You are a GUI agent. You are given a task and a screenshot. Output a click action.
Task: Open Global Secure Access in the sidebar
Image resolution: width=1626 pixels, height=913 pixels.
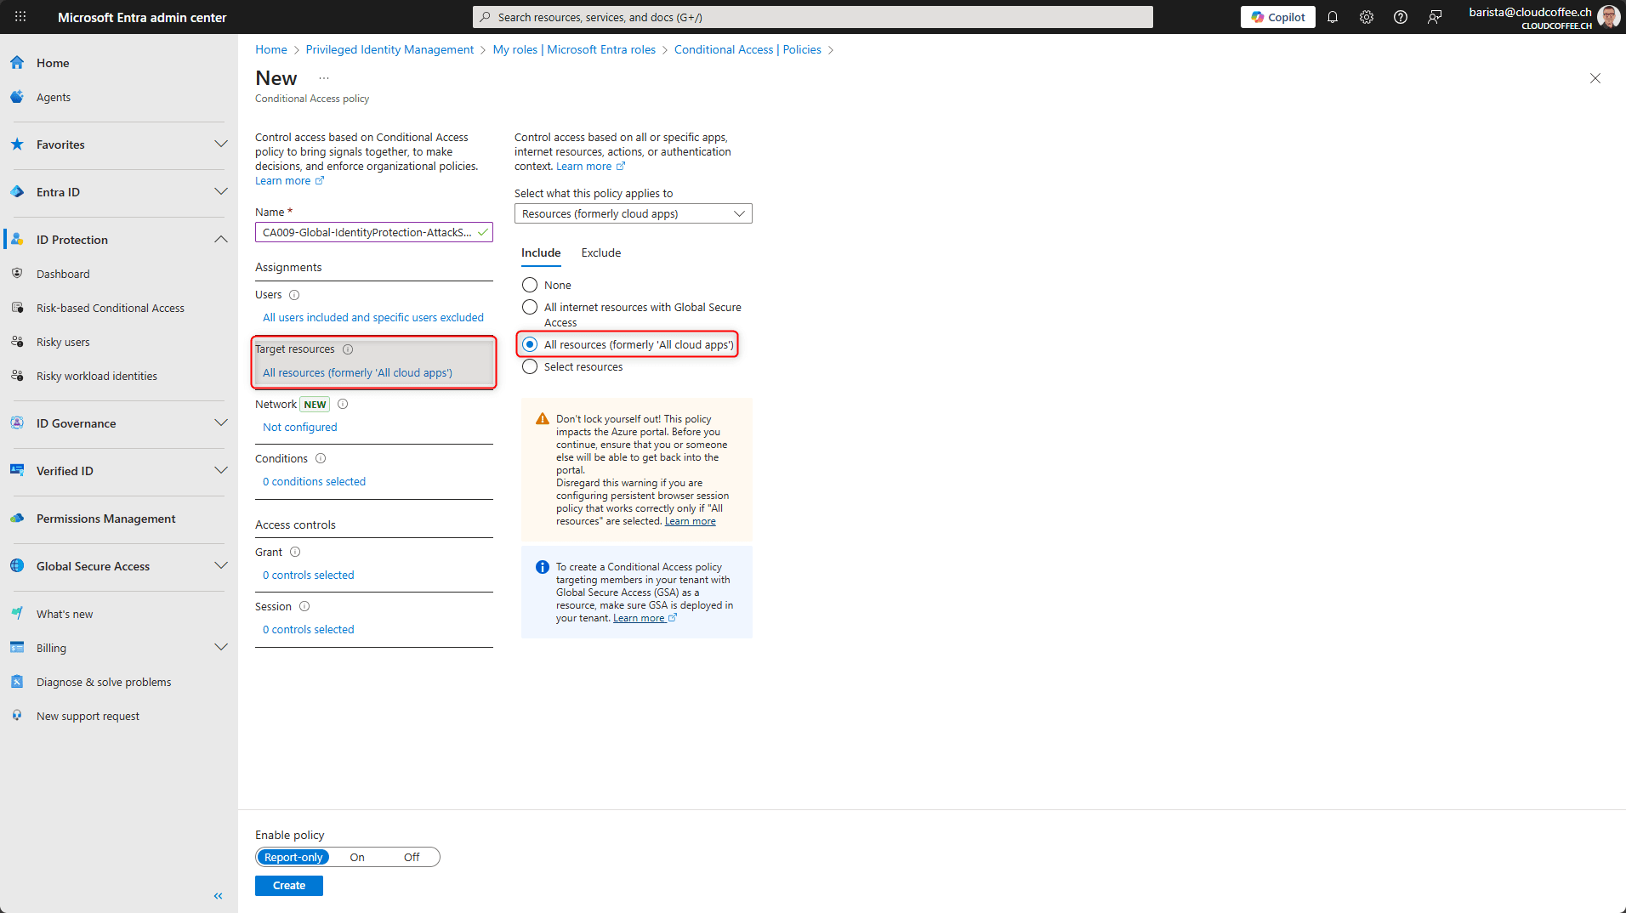(x=92, y=566)
